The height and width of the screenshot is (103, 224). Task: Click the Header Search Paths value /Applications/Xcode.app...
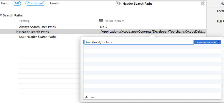point(152,32)
